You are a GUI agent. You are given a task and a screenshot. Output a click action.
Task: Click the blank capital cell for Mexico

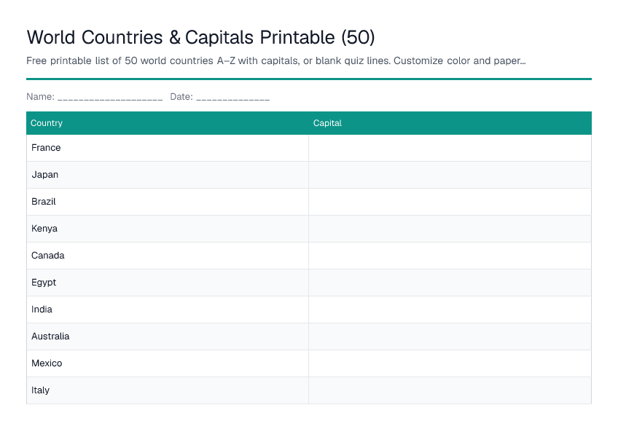click(x=450, y=363)
